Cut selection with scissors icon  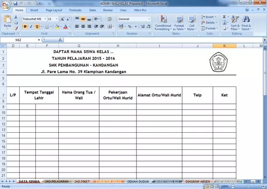point(16,17)
